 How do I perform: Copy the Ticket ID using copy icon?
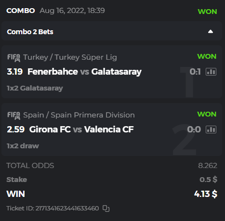coord(106,208)
